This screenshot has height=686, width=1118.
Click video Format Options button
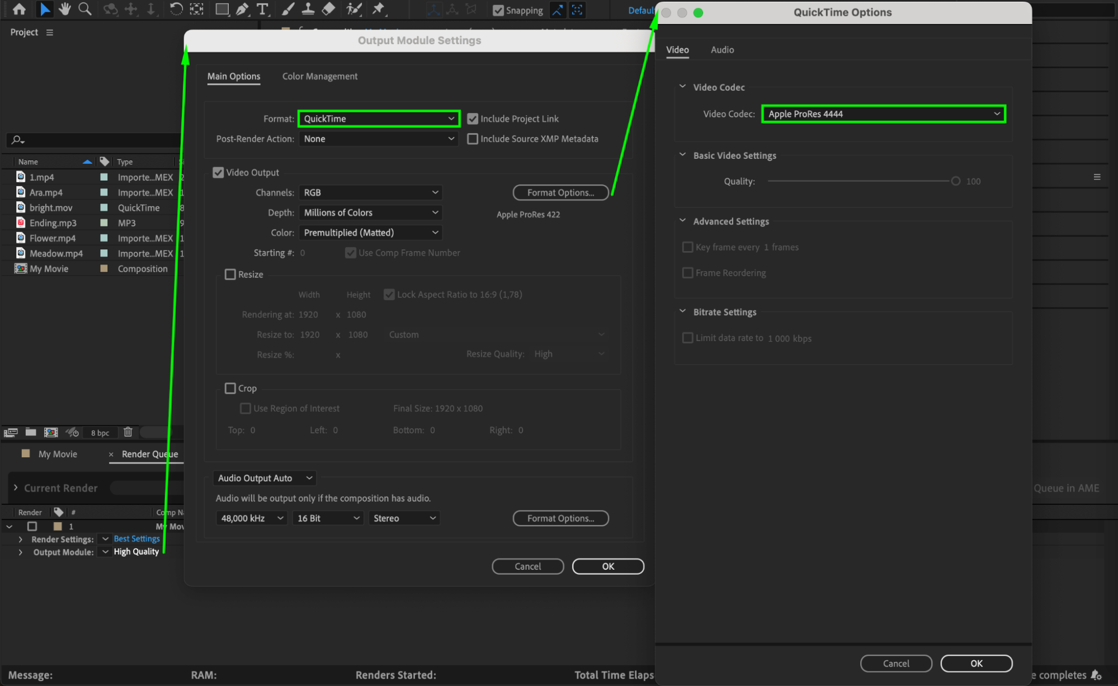[x=560, y=192]
